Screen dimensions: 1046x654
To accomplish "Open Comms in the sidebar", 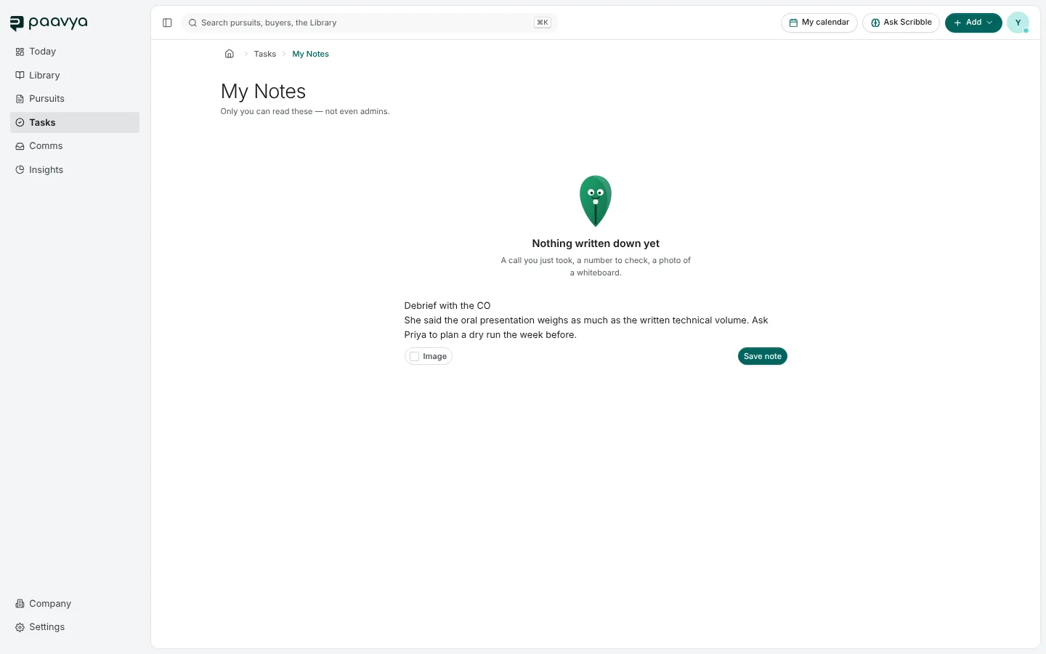I will click(x=75, y=146).
